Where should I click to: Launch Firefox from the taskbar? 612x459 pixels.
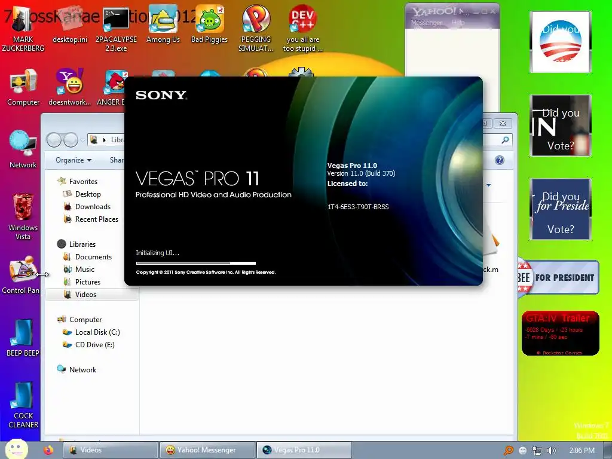[48, 450]
